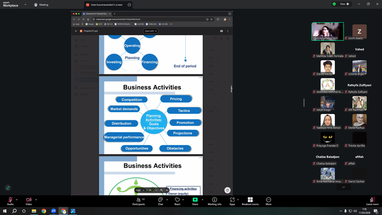Click the shared browser's vertical scrollbar handle

pos(231,89)
